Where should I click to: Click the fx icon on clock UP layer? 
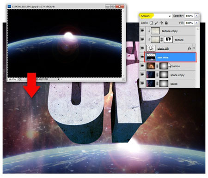click(x=189, y=48)
